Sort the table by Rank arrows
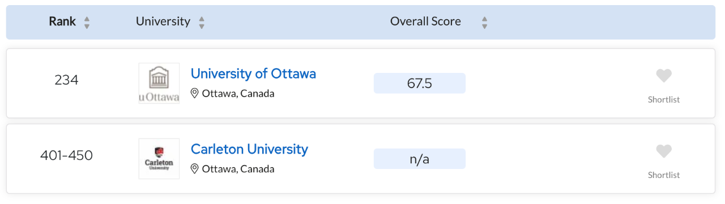The image size is (725, 204). pyautogui.click(x=87, y=23)
